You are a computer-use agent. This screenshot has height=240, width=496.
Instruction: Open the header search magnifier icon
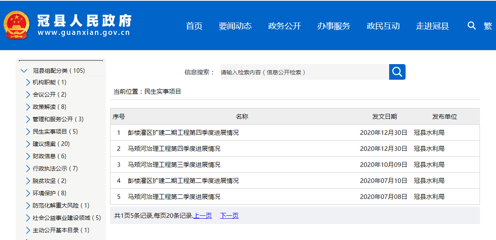(x=471, y=26)
